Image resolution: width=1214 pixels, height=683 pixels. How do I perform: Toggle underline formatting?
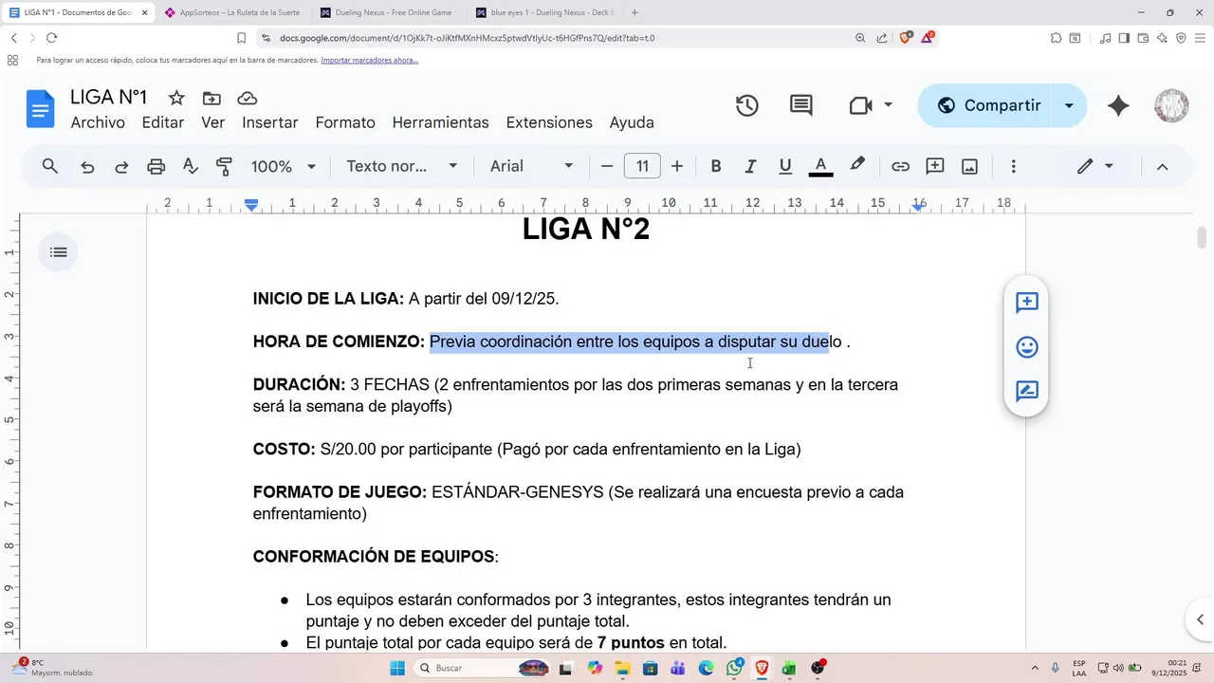coord(785,166)
